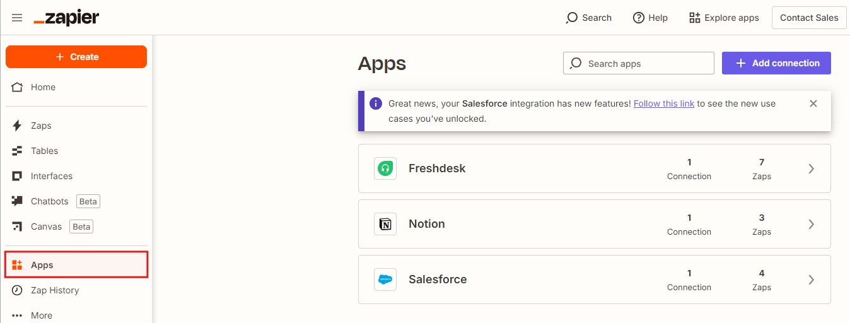Screen dimensions: 850x323
Task: Click the Apps page heading
Action: tap(382, 64)
